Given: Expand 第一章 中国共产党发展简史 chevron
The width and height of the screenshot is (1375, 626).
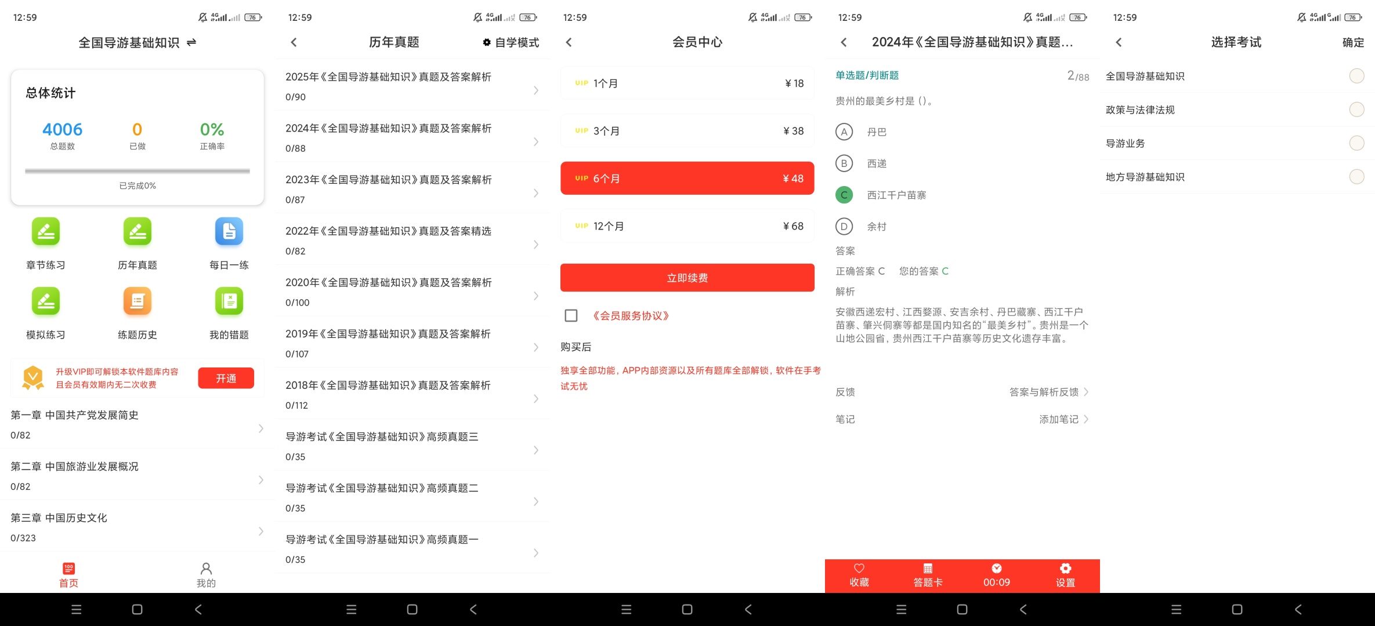Looking at the screenshot, I should pos(261,428).
